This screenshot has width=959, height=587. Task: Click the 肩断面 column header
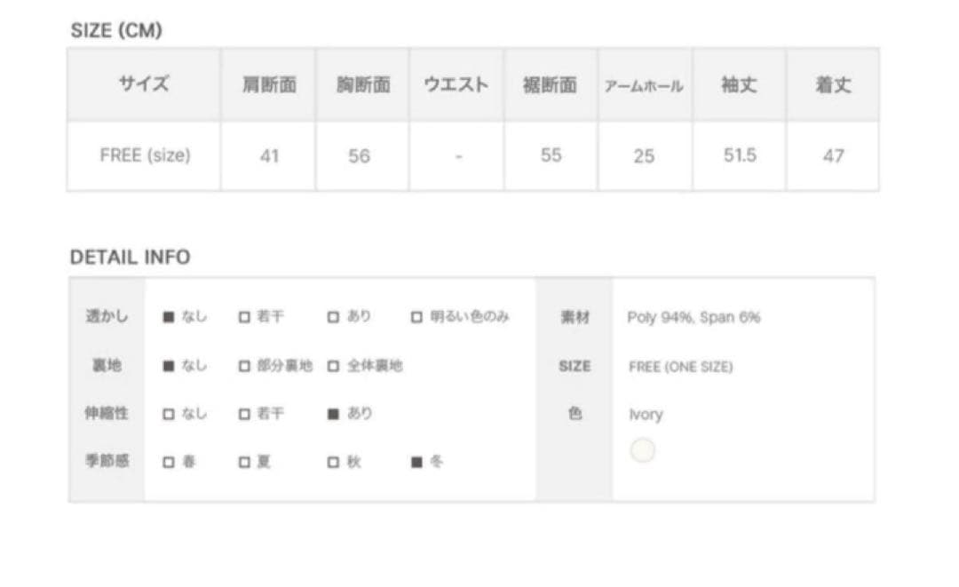click(x=269, y=85)
